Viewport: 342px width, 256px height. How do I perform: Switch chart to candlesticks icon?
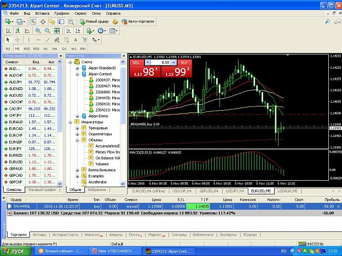coord(18,31)
